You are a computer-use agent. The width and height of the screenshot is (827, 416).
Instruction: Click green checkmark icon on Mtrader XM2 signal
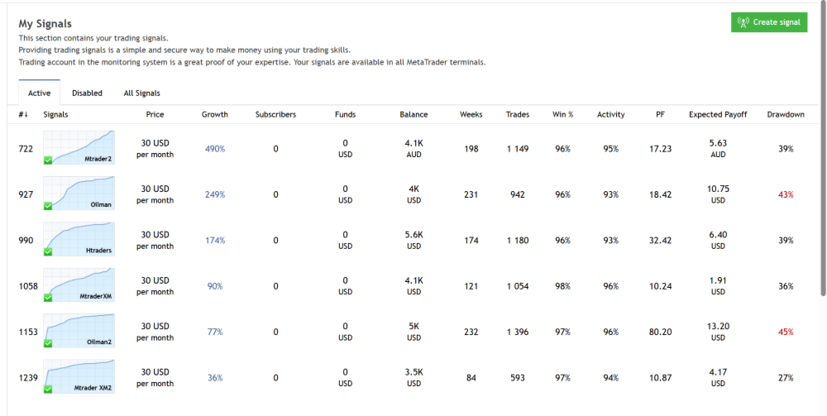[x=48, y=390]
